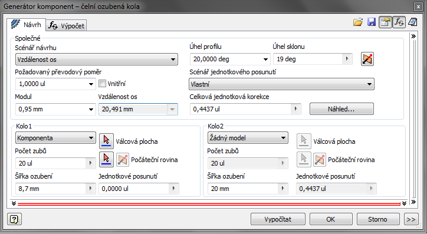This screenshot has height=234, width=427.
Task: Open the help question mark icon
Action: (14, 219)
